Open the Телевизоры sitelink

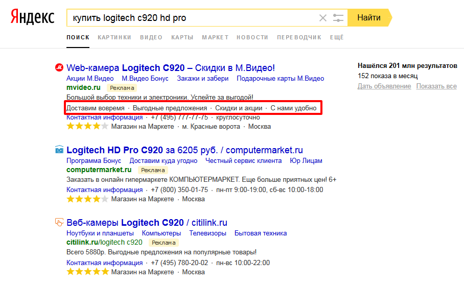(x=208, y=233)
